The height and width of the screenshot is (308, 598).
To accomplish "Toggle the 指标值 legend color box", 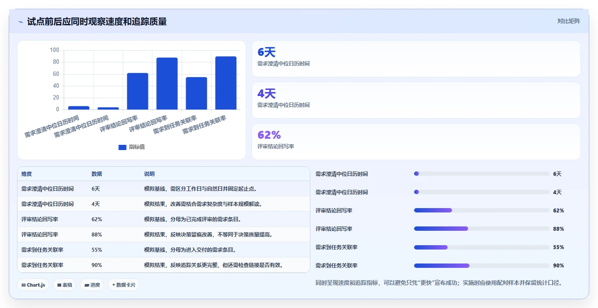I will click(122, 147).
